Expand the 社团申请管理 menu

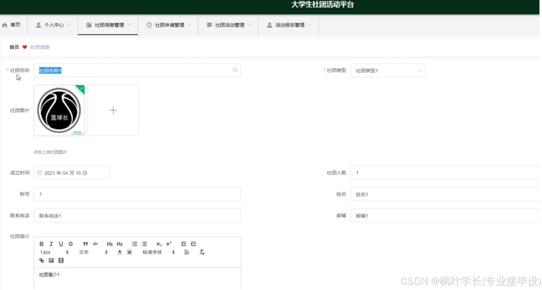pos(168,25)
